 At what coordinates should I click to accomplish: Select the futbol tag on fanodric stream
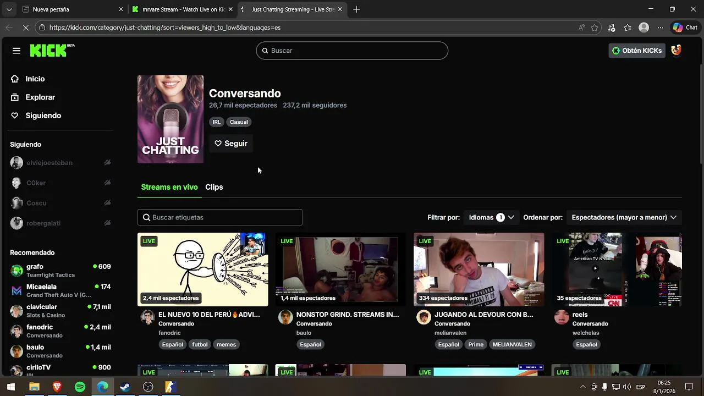(200, 344)
